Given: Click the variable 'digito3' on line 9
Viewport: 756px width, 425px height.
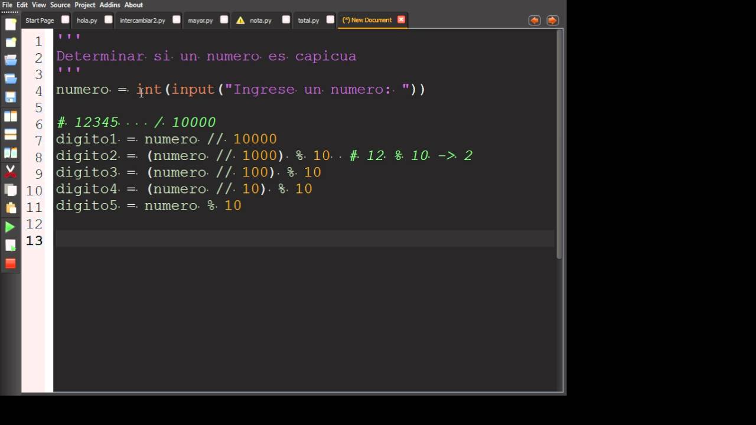Looking at the screenshot, I should 87,172.
